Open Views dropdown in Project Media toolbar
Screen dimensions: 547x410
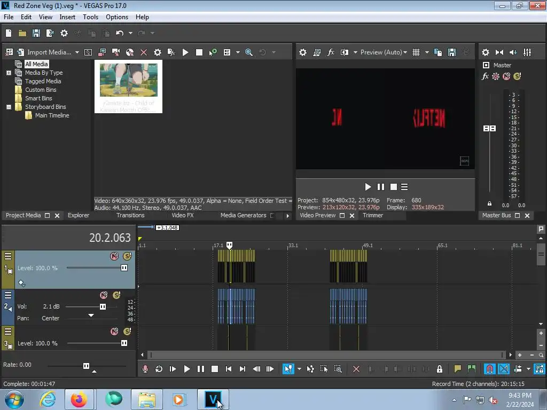tap(238, 52)
